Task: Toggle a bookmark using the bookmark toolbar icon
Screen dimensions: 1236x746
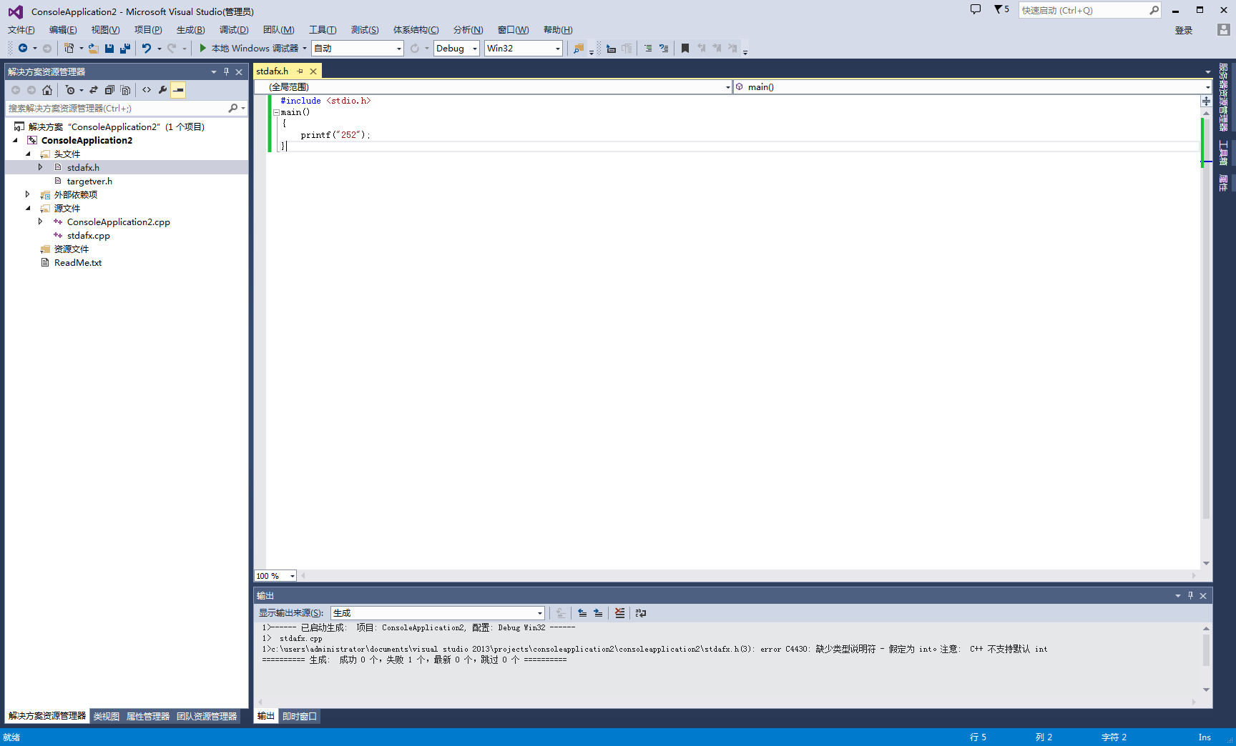Action: tap(685, 48)
